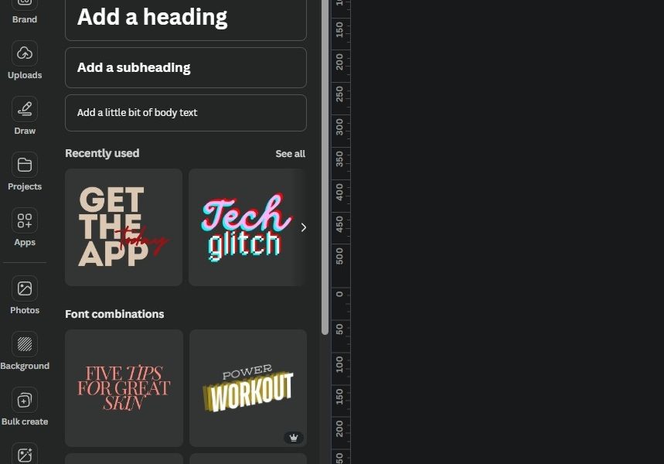The width and height of the screenshot is (664, 464).
Task: Open the Bulk create icon
Action: point(25,400)
